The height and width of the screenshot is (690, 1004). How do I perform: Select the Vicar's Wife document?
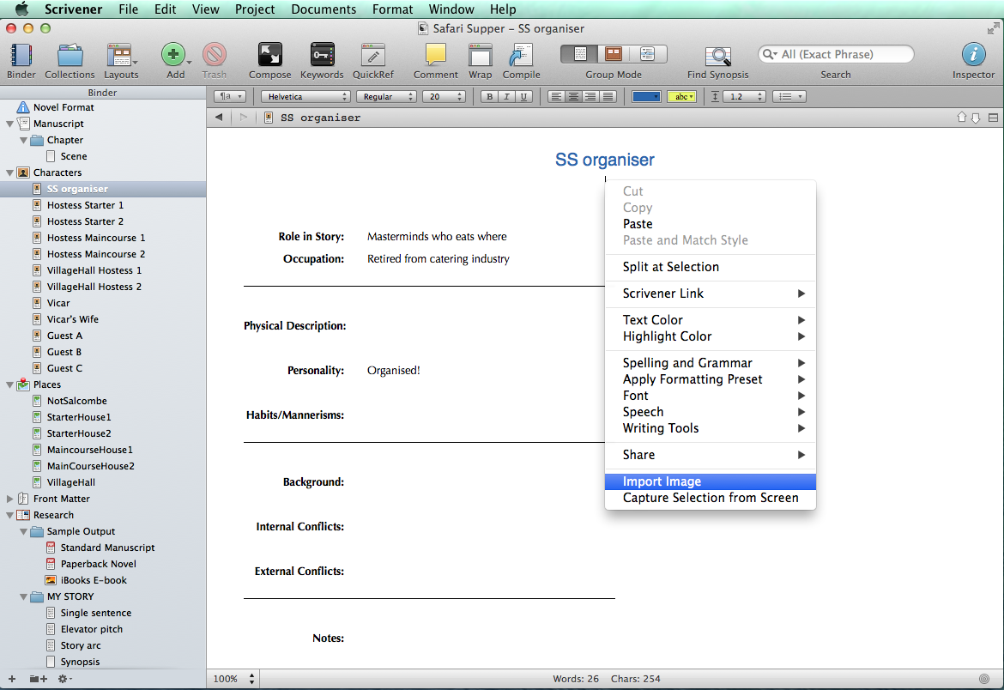point(72,319)
